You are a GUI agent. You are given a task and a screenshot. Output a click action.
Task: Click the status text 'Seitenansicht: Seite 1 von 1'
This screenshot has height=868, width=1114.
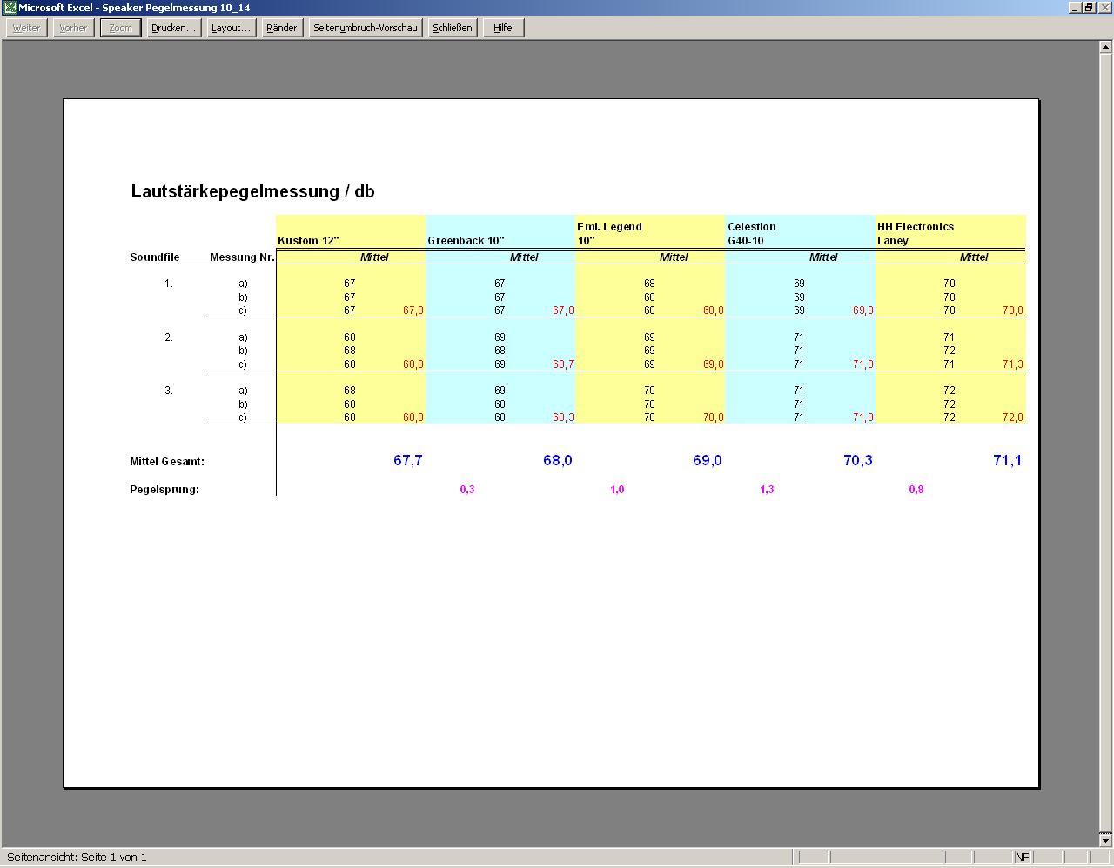(77, 858)
